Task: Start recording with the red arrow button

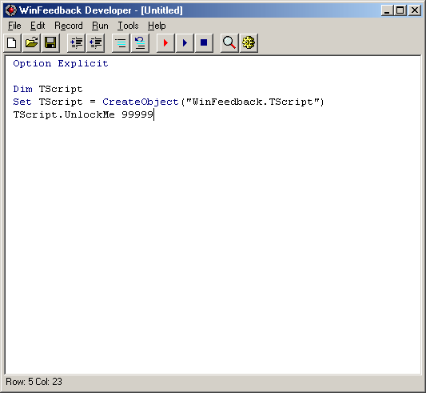Action: 165,43
